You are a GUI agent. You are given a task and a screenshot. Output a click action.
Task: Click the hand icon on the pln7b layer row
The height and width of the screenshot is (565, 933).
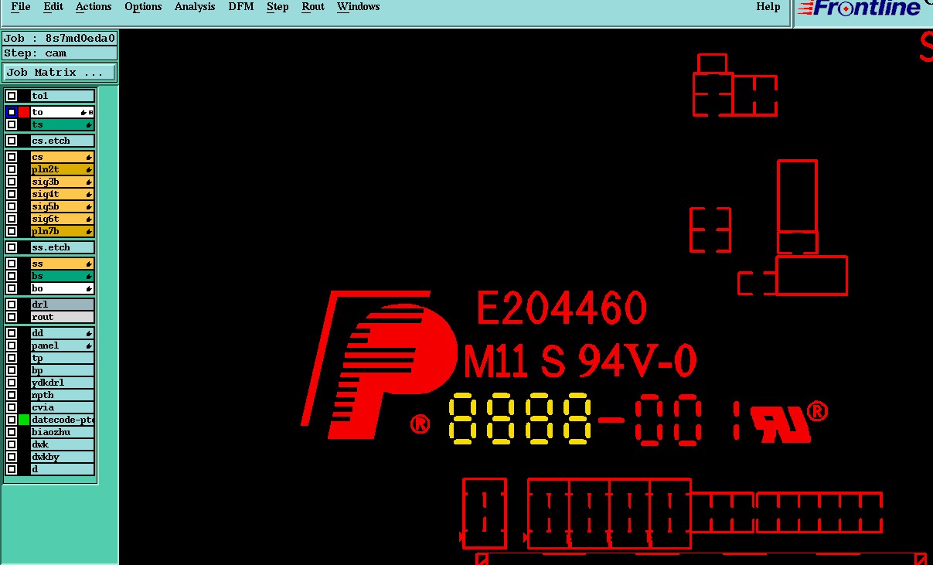point(89,232)
